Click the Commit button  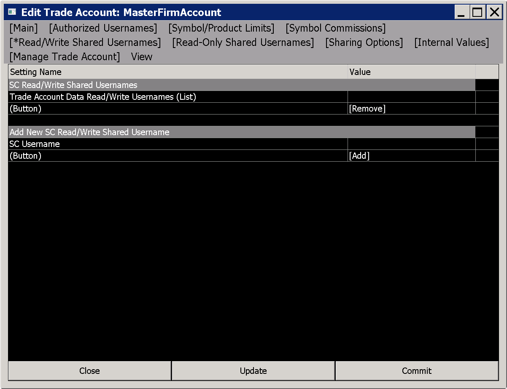click(417, 371)
